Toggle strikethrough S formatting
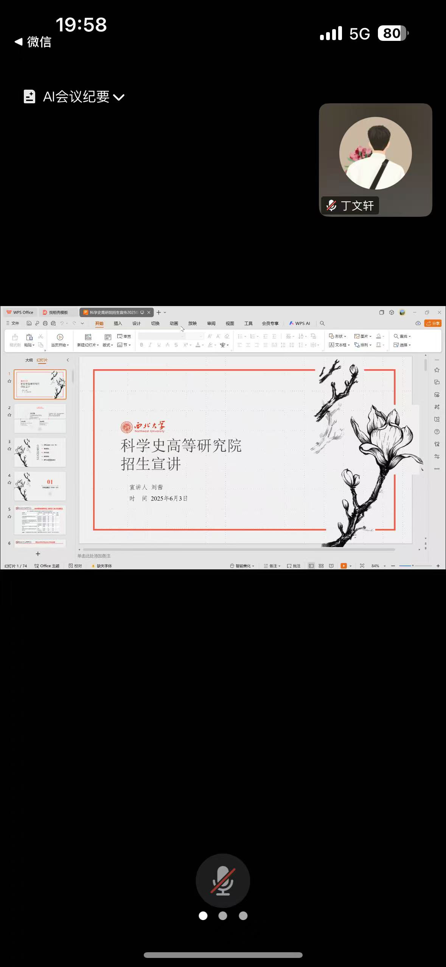 [176, 345]
